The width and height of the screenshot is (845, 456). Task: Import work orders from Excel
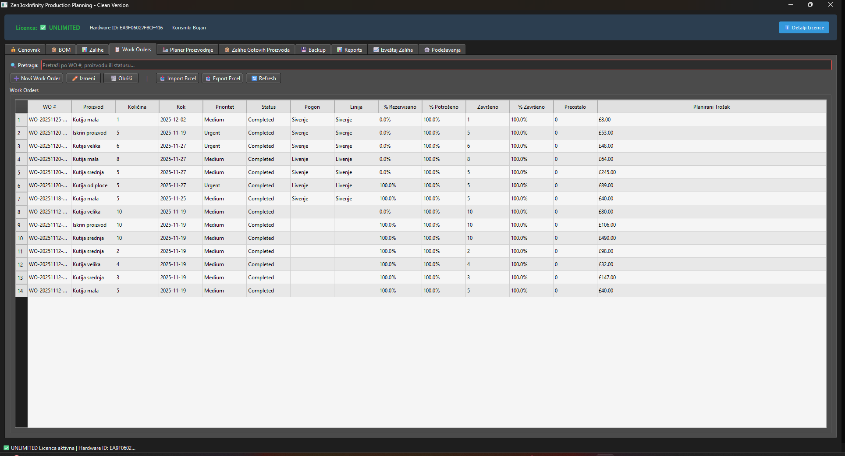point(178,78)
